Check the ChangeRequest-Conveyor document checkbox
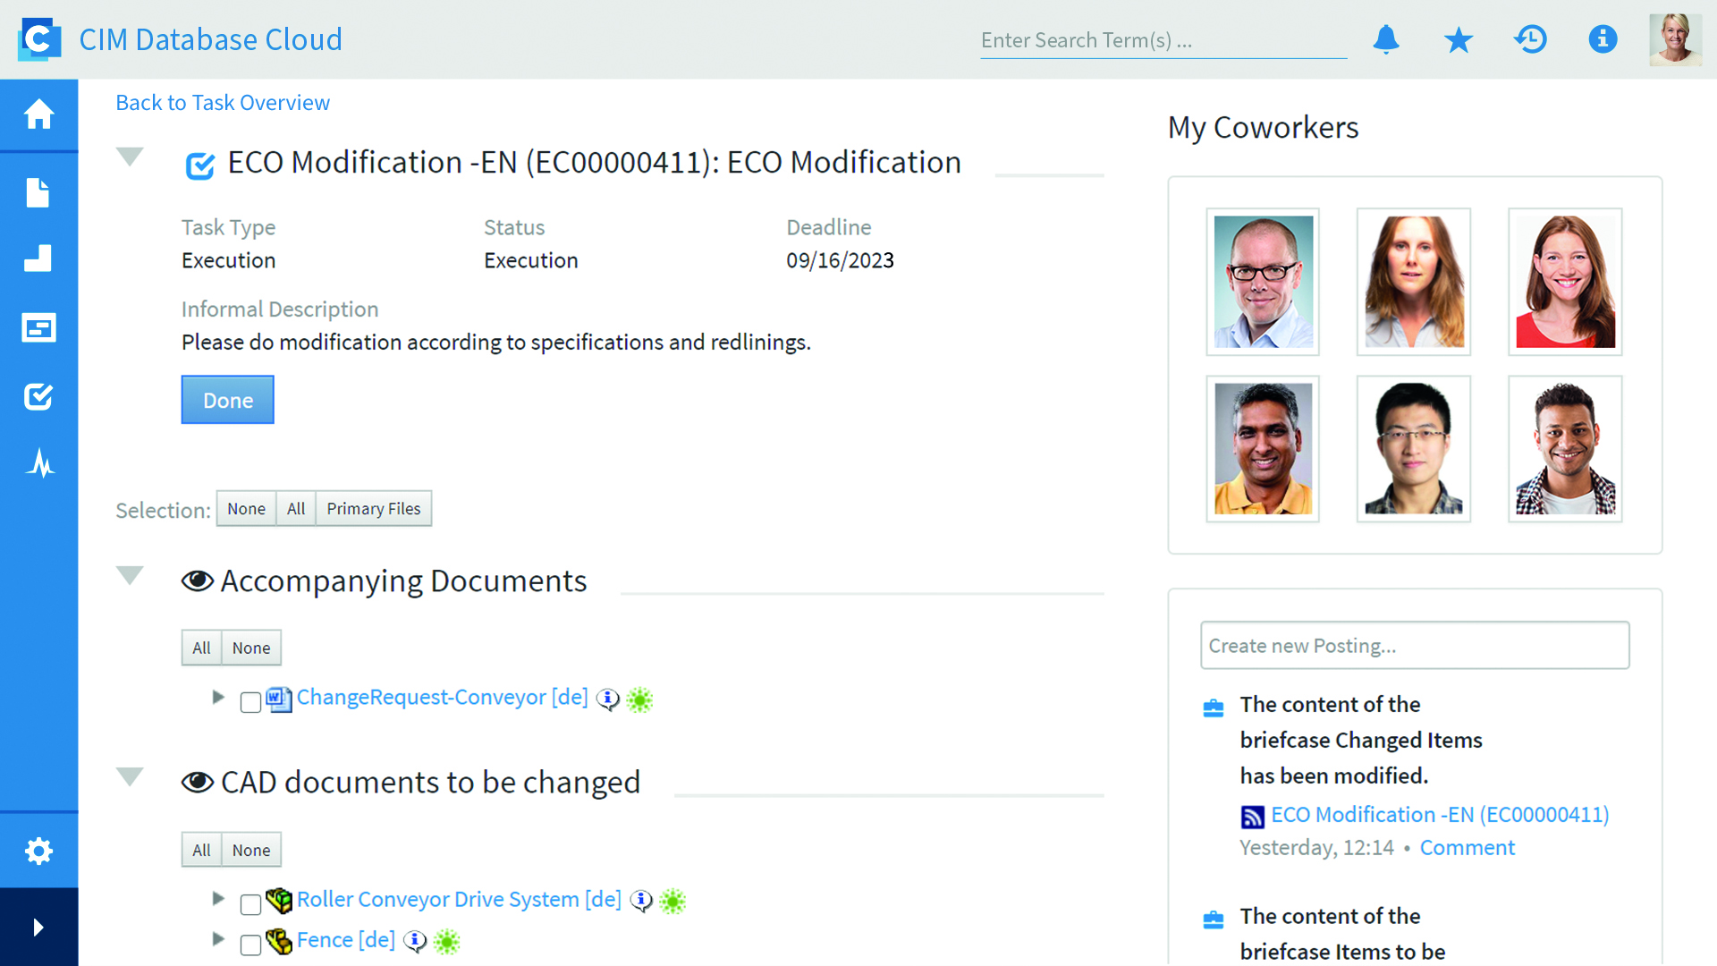 click(250, 702)
